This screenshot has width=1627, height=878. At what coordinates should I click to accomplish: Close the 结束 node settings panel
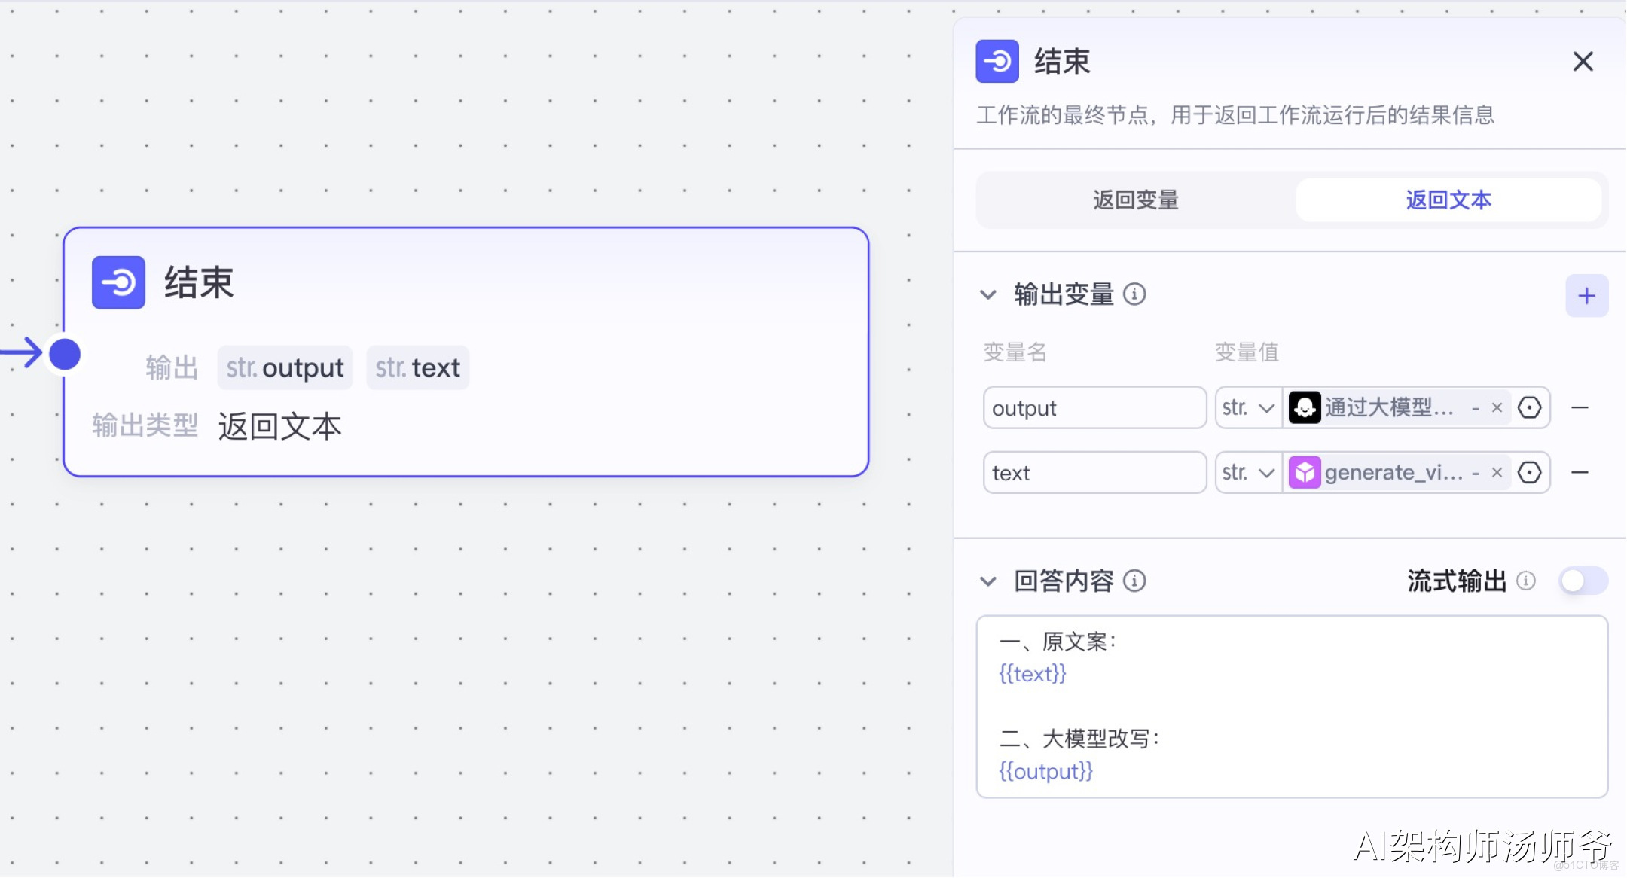1583,61
